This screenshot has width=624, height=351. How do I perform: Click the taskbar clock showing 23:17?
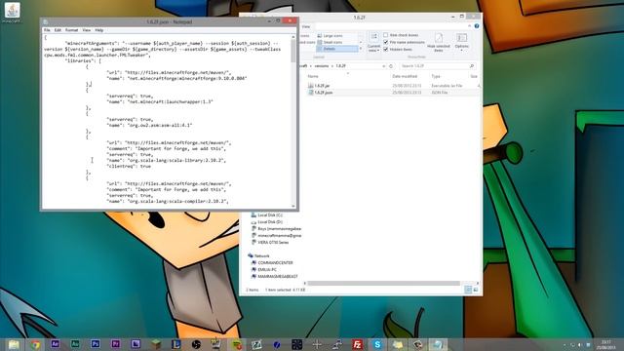(605, 344)
